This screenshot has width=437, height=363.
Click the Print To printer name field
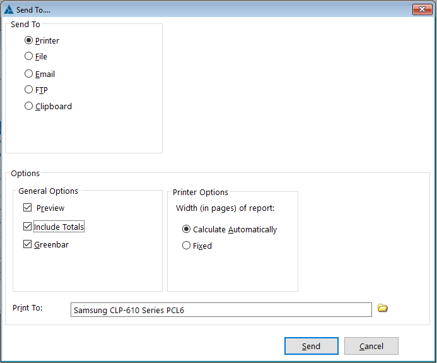coord(221,310)
